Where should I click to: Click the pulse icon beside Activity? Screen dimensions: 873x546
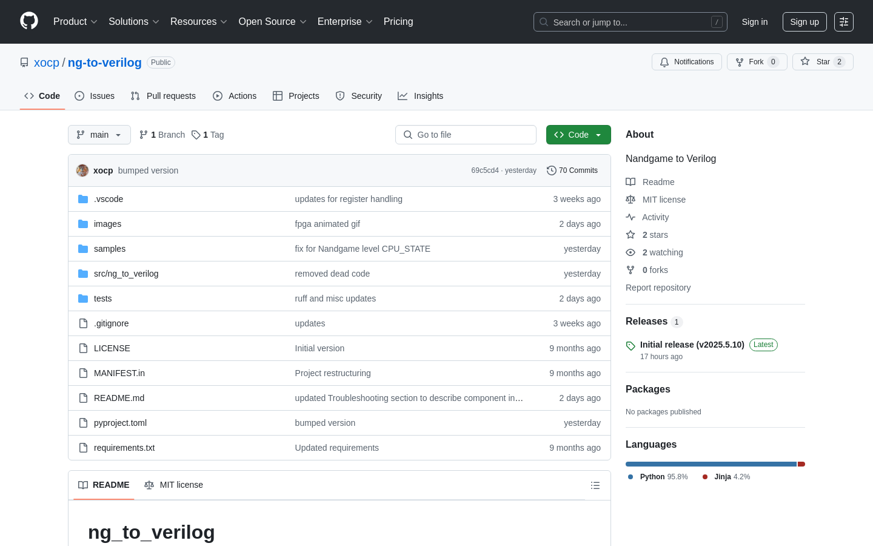coord(630,217)
